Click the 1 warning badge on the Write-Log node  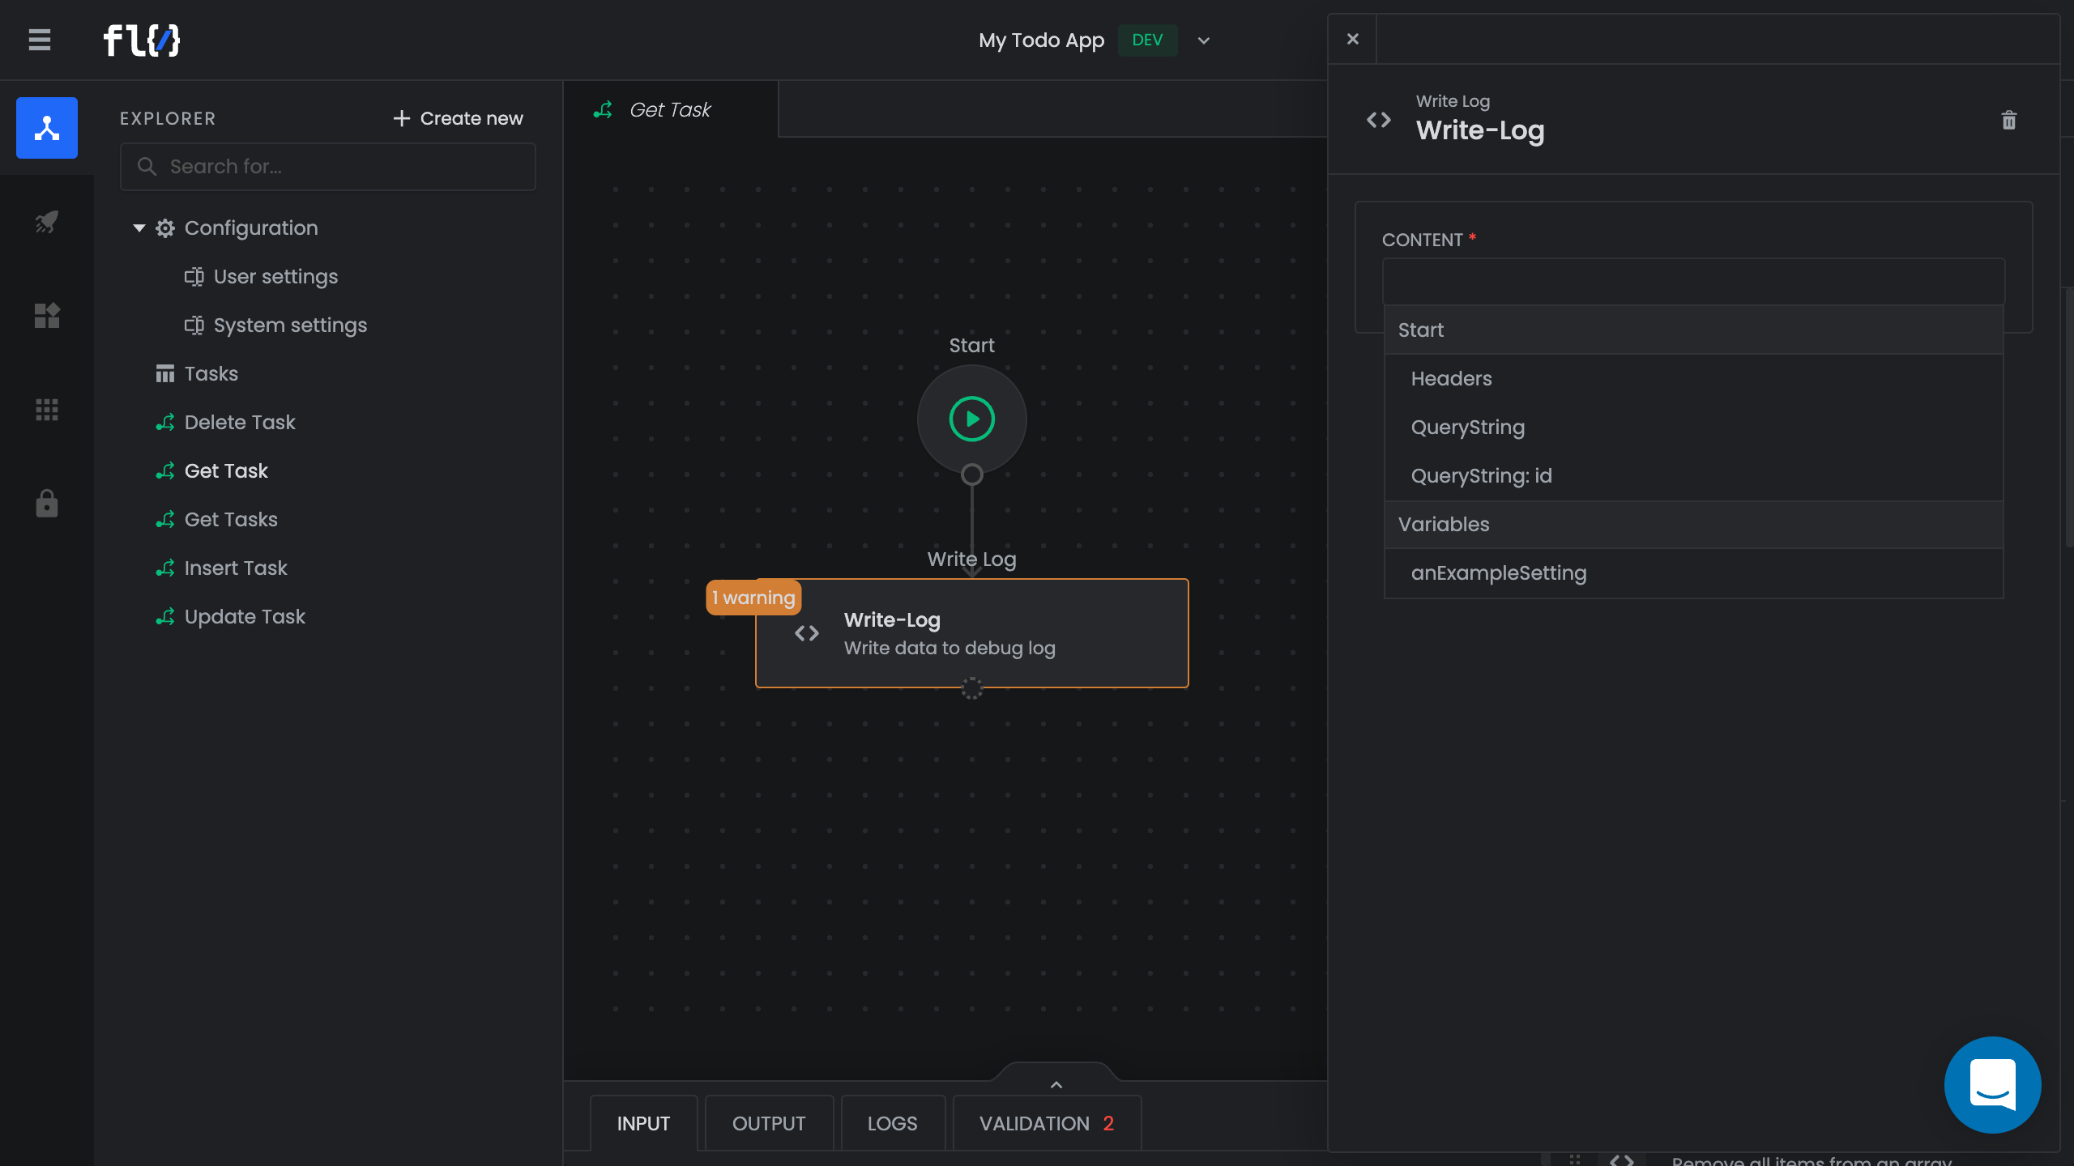[753, 598]
